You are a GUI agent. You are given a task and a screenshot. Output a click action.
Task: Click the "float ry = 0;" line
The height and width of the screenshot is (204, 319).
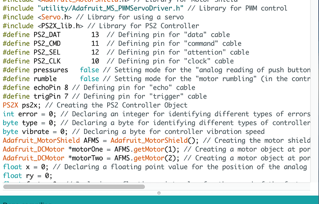(27, 176)
